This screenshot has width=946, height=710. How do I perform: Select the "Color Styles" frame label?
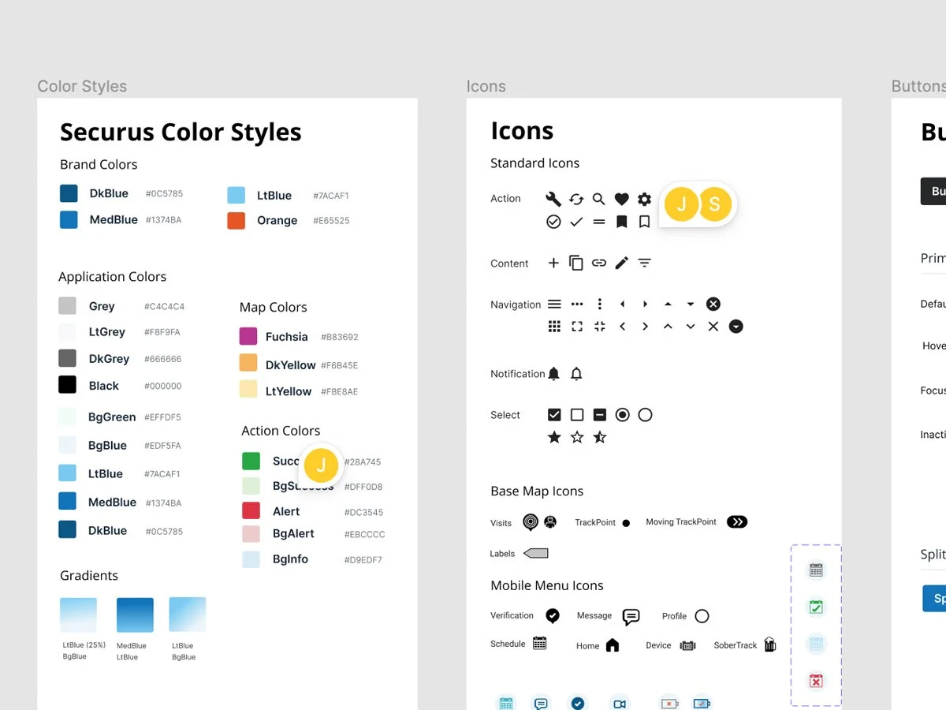(82, 86)
